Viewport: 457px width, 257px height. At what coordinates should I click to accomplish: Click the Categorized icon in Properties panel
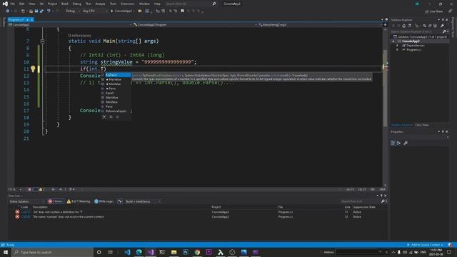point(393,143)
